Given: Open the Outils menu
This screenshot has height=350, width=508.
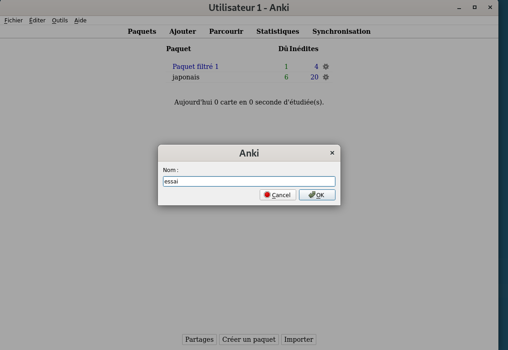Looking at the screenshot, I should (x=60, y=20).
